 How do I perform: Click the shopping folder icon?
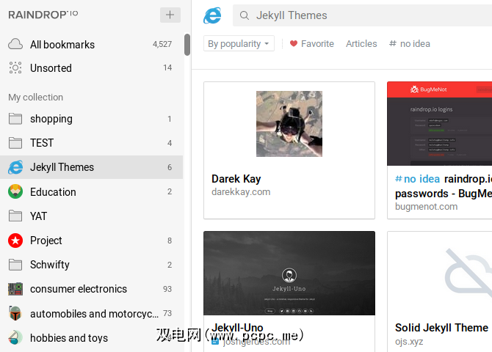[15, 119]
